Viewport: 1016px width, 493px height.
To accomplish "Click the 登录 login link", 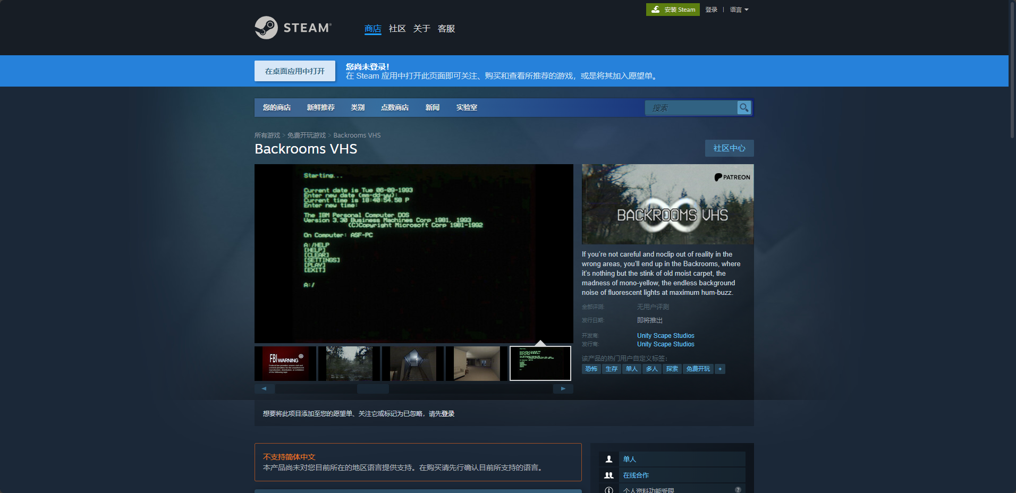I will coord(712,10).
